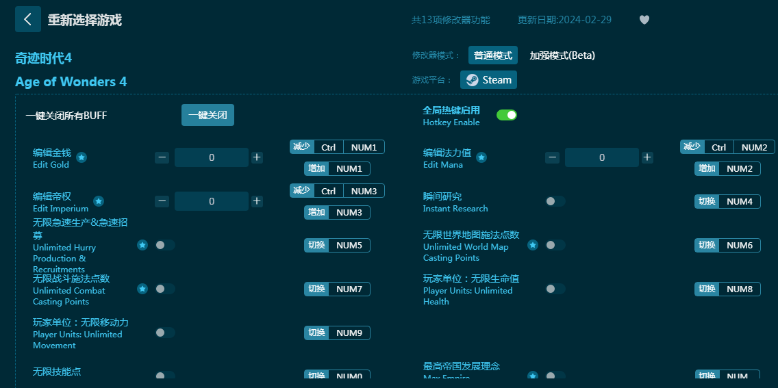778x388 pixels.
Task: Click the 切换 NUM7 hotkey
Action: tap(338, 289)
